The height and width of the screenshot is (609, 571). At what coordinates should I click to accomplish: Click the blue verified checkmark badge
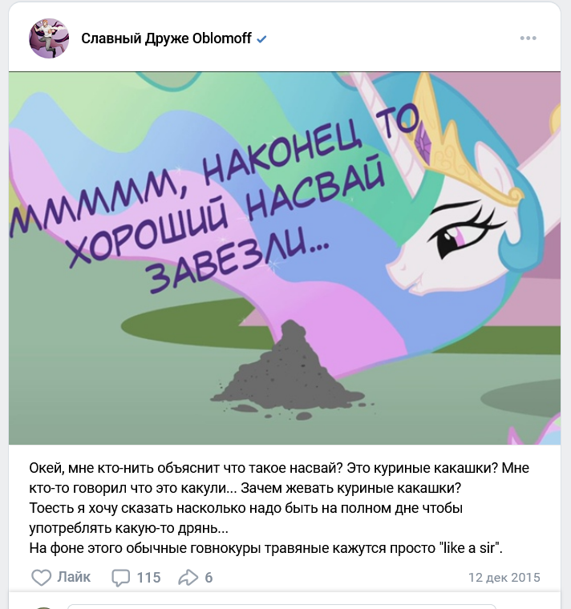click(261, 38)
